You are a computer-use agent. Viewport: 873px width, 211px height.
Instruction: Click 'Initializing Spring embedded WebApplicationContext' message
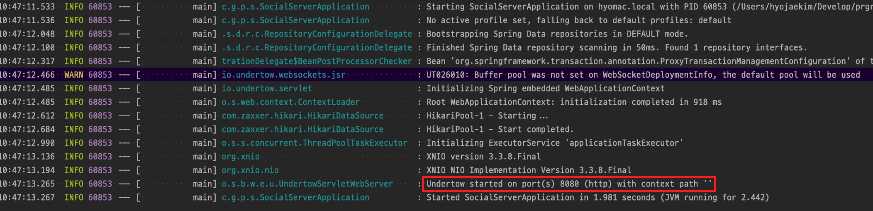tap(546, 88)
